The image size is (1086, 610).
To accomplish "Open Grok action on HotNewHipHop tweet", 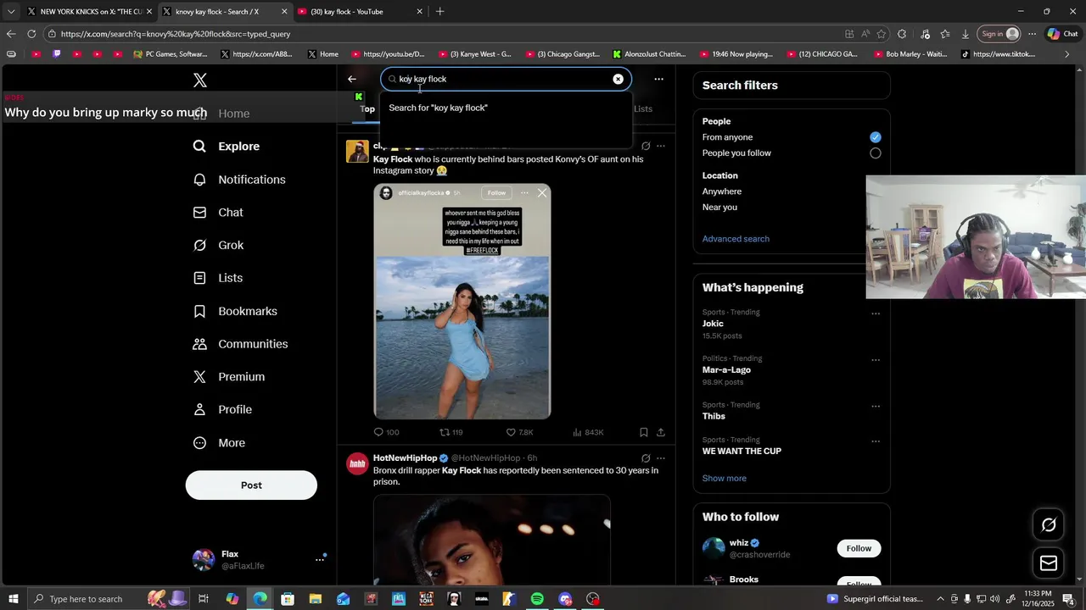I will 646,458.
